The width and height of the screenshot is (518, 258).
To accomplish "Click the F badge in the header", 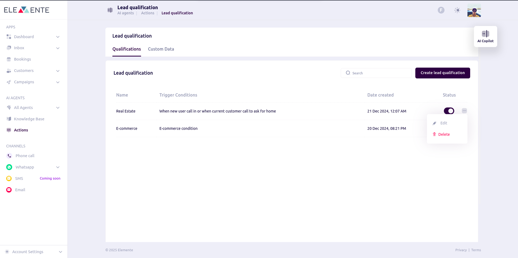I will point(441,10).
